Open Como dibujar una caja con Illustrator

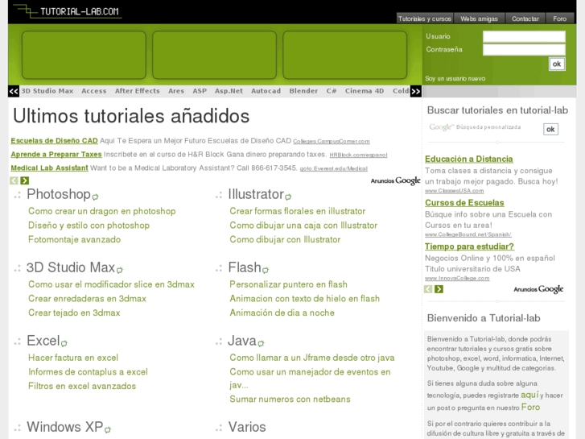point(303,226)
